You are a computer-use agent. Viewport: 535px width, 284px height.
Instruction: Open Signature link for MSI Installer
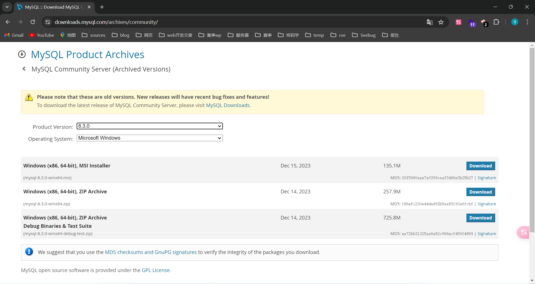[x=487, y=178]
